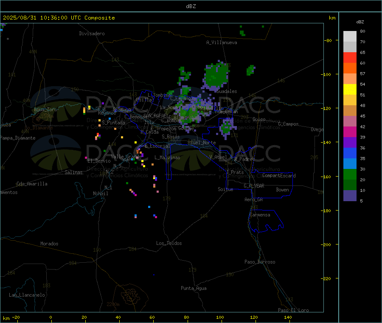Click the -100 km vertical axis tick
Screen dimensions: 382x323
(x=327, y=74)
